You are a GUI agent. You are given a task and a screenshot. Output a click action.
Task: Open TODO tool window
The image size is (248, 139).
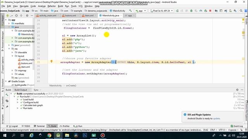click(26, 126)
